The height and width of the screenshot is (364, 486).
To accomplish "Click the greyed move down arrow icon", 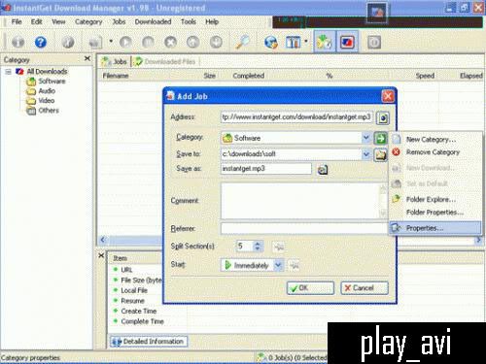I will pos(216,42).
